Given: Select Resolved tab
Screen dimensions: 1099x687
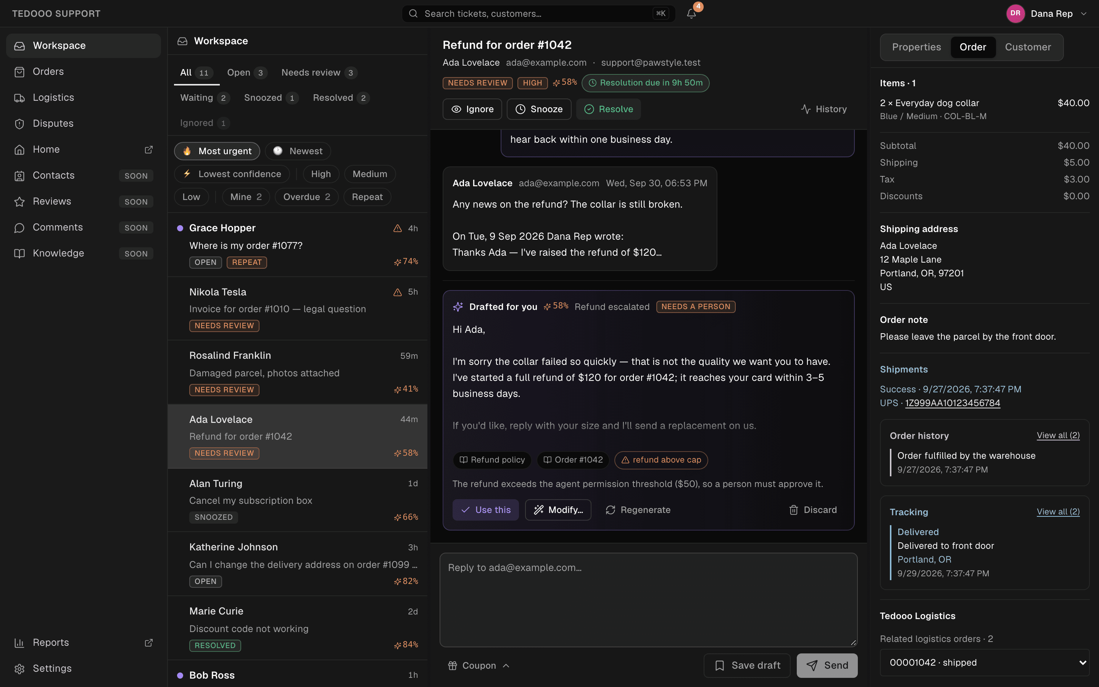Looking at the screenshot, I should [341, 98].
